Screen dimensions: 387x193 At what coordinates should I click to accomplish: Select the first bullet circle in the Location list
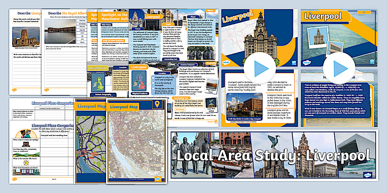point(154,78)
